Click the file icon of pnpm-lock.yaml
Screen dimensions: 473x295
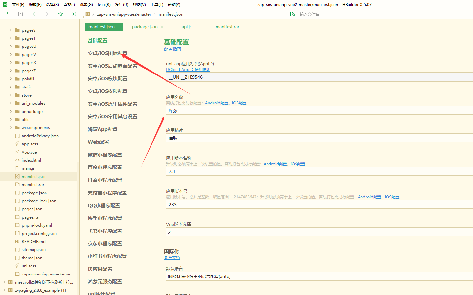coord(17,225)
